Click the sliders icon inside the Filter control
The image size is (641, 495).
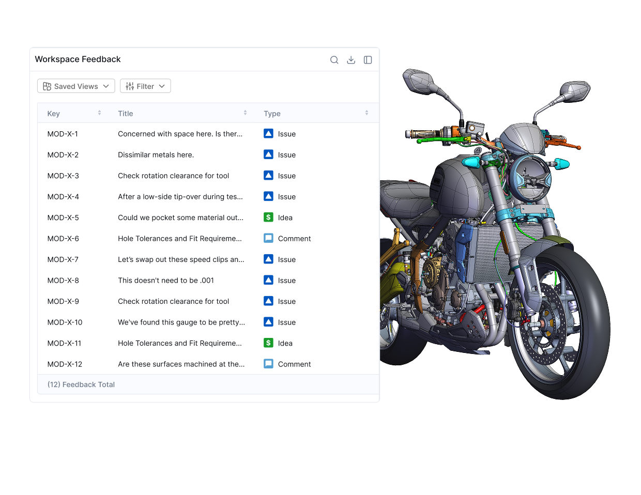click(x=129, y=86)
